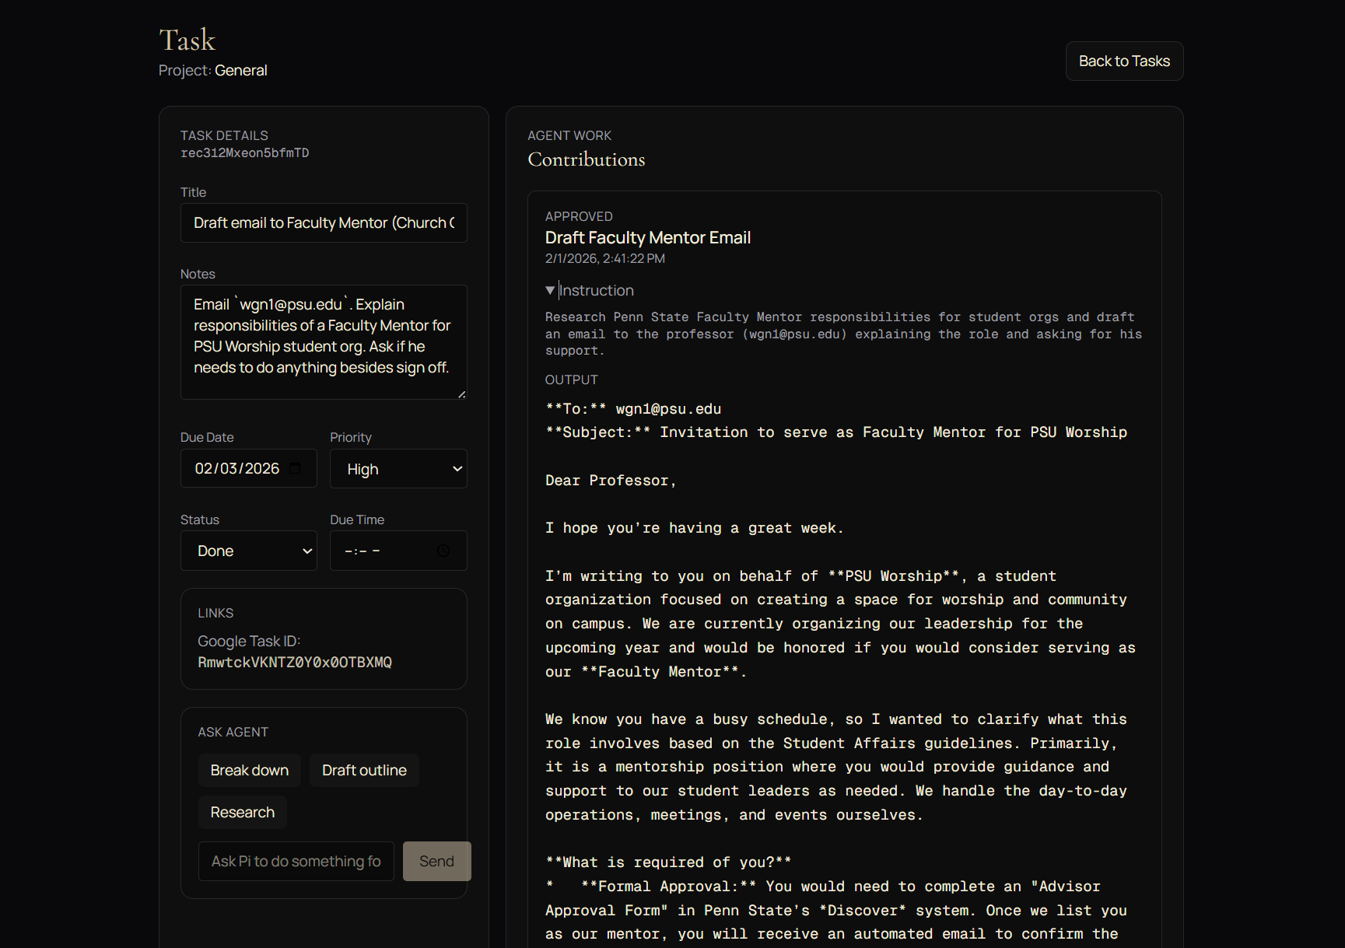Open the Status dropdown showing Done
Screen dimensions: 1345x948
tap(249, 551)
